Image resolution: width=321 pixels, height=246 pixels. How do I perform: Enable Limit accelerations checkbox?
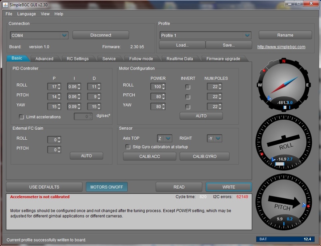pyautogui.click(x=22, y=117)
